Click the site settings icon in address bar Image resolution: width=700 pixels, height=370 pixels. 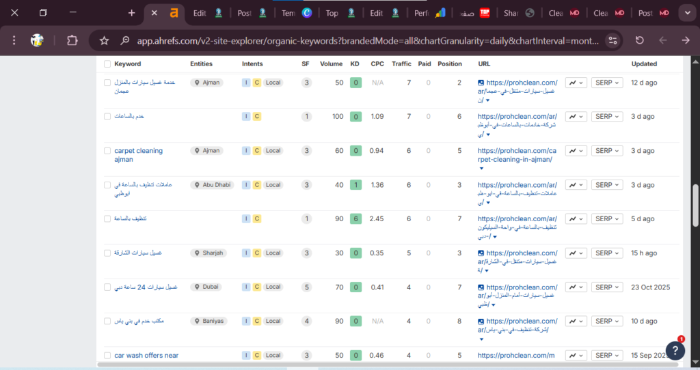612,41
